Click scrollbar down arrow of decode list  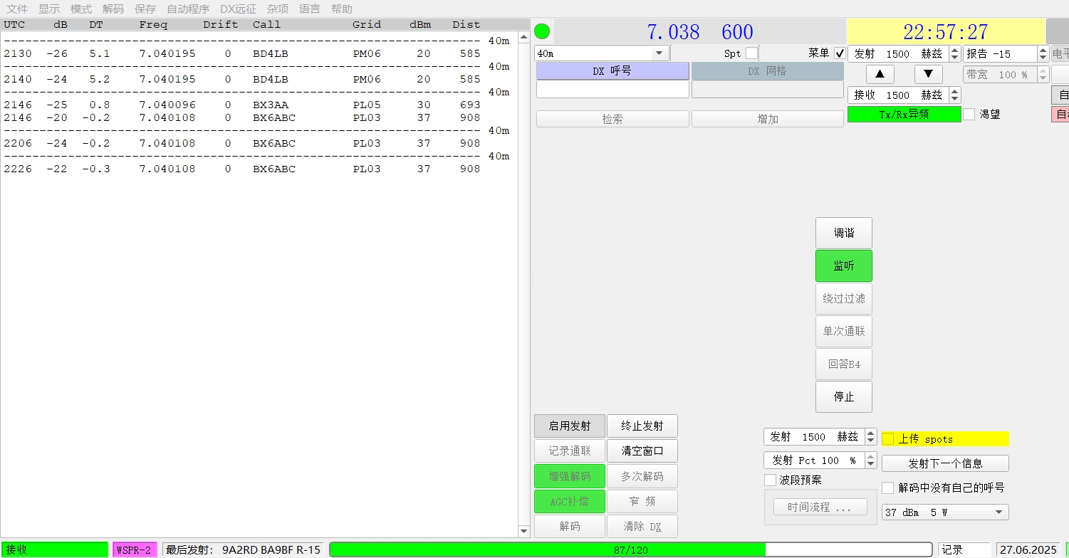point(525,532)
